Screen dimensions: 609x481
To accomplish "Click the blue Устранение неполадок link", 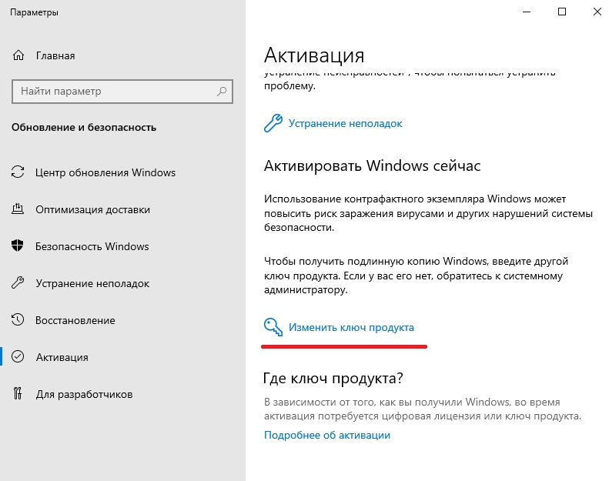I will pos(345,123).
